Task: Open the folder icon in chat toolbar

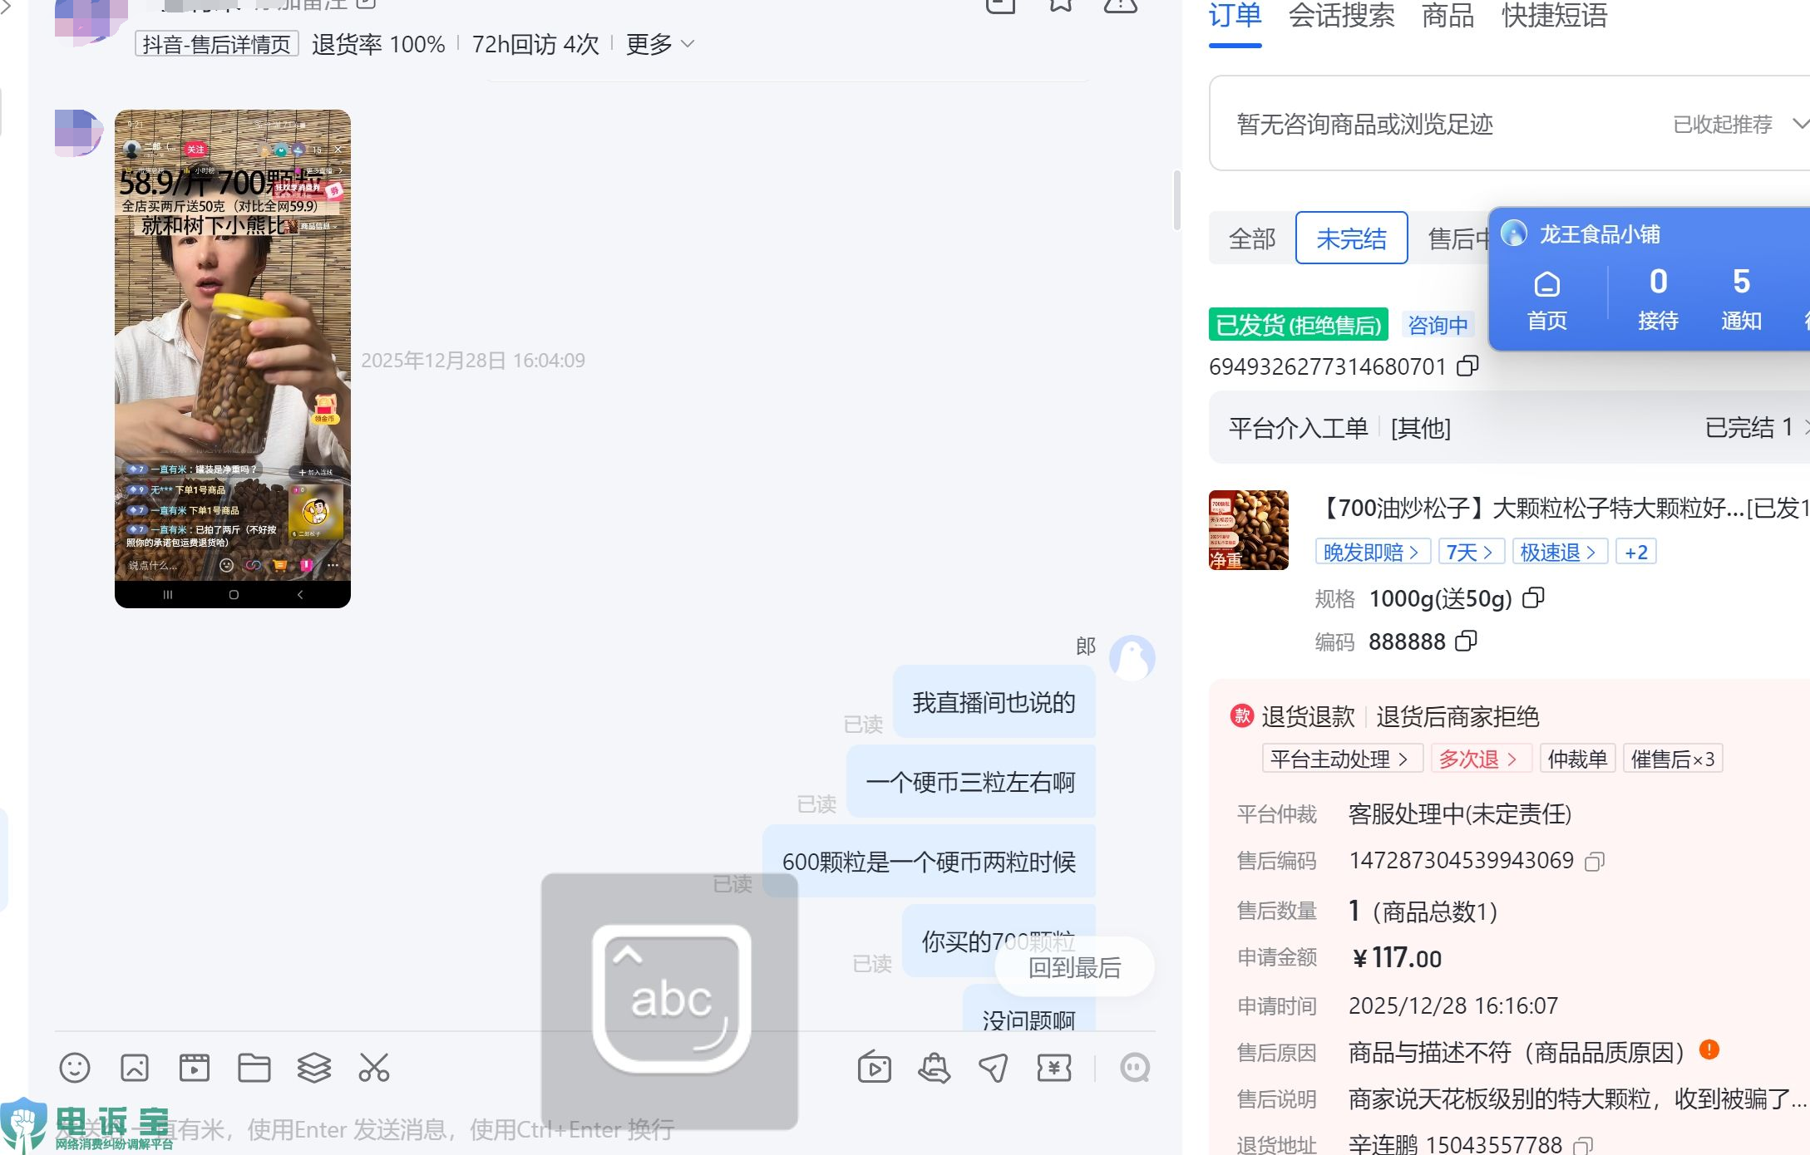Action: click(x=254, y=1068)
